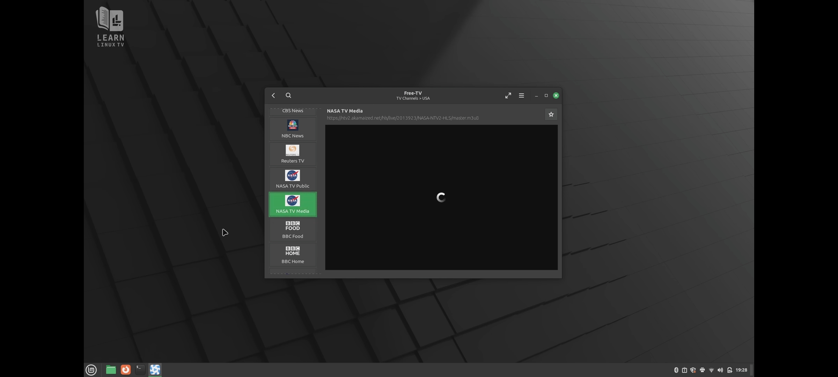838x377 pixels.
Task: Open the Linux Mint start menu
Action: click(91, 370)
